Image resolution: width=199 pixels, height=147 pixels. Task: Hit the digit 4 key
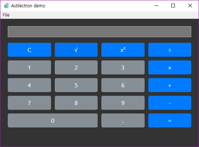point(30,85)
